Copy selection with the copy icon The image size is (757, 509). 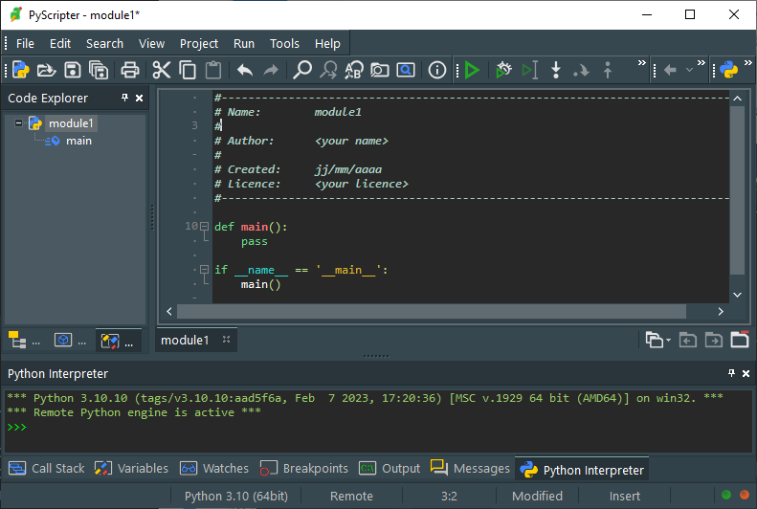188,70
